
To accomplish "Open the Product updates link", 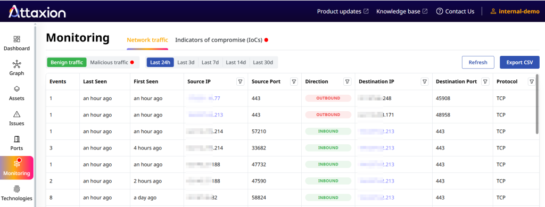I will click(x=343, y=12).
